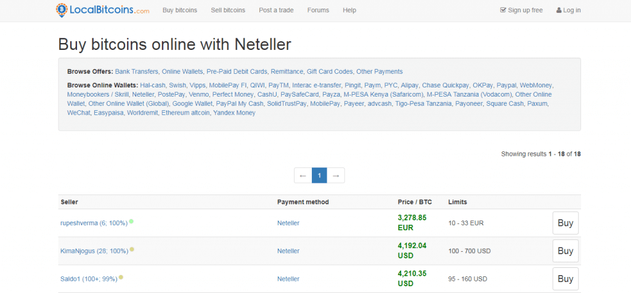Select the OKPay wallet link
The width and height of the screenshot is (631, 293).
pos(482,85)
